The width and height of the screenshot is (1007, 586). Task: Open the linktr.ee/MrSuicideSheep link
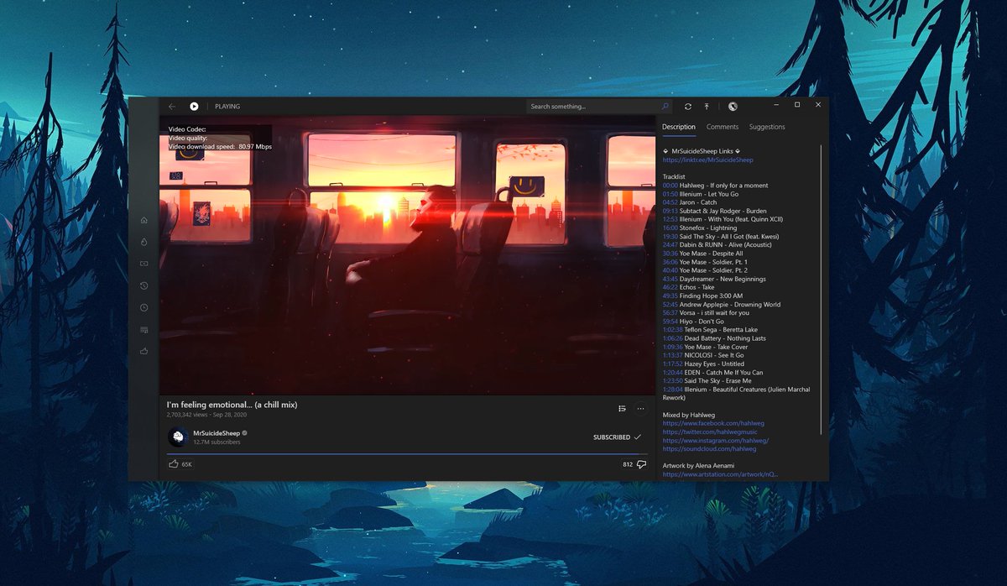[708, 160]
